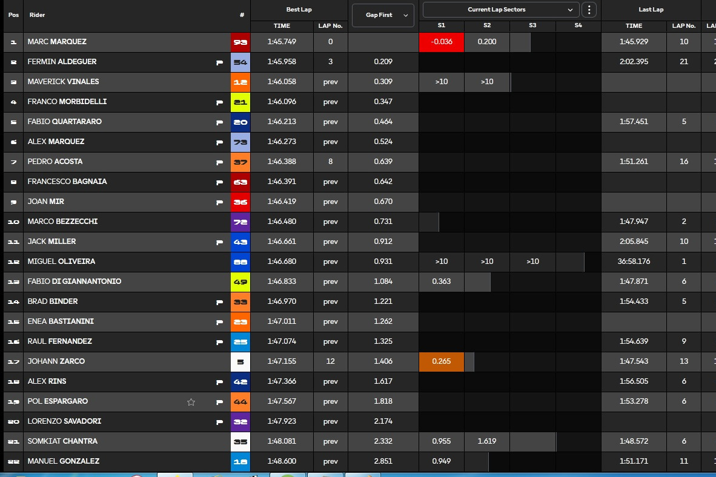Screen dimensions: 716x477
Task: Click the pit flag icon for Lorenzo Savadori
Action: point(220,422)
